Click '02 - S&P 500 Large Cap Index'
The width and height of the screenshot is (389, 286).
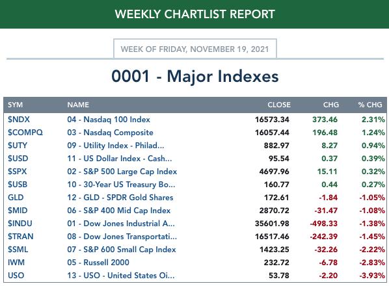(x=122, y=171)
